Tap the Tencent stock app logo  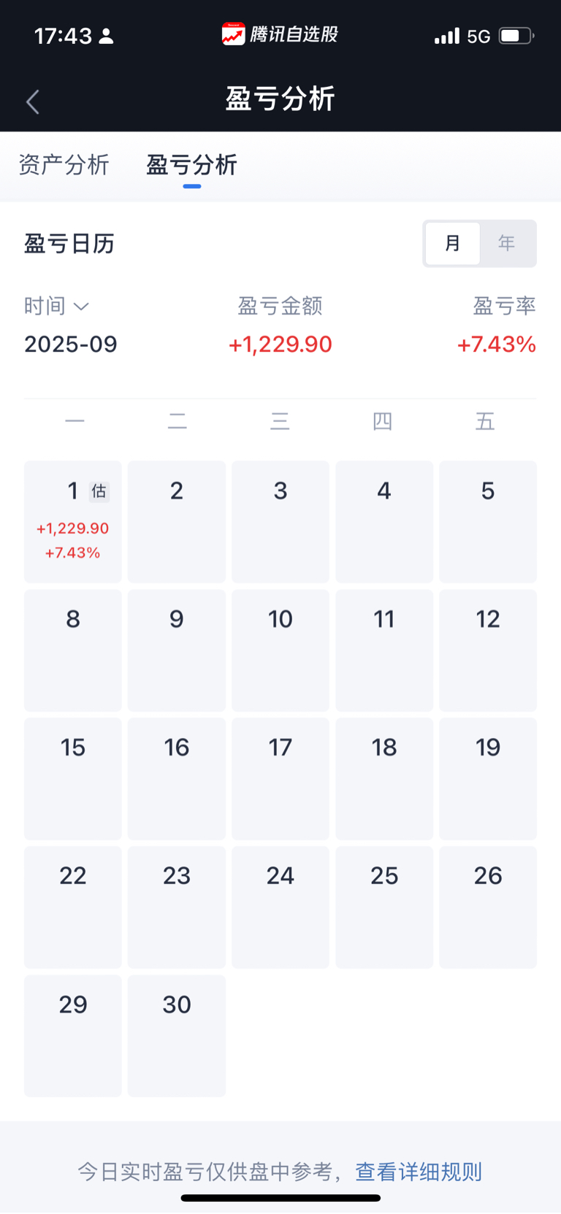pyautogui.click(x=234, y=34)
